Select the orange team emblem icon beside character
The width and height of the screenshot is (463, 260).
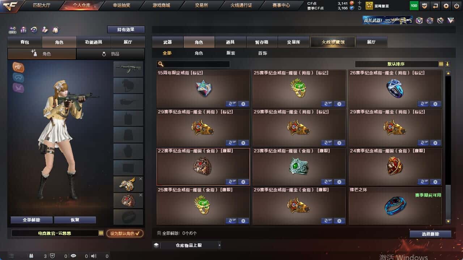coord(18,67)
